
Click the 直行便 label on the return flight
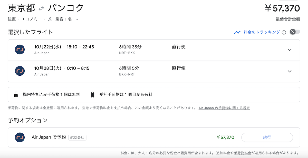(x=179, y=68)
